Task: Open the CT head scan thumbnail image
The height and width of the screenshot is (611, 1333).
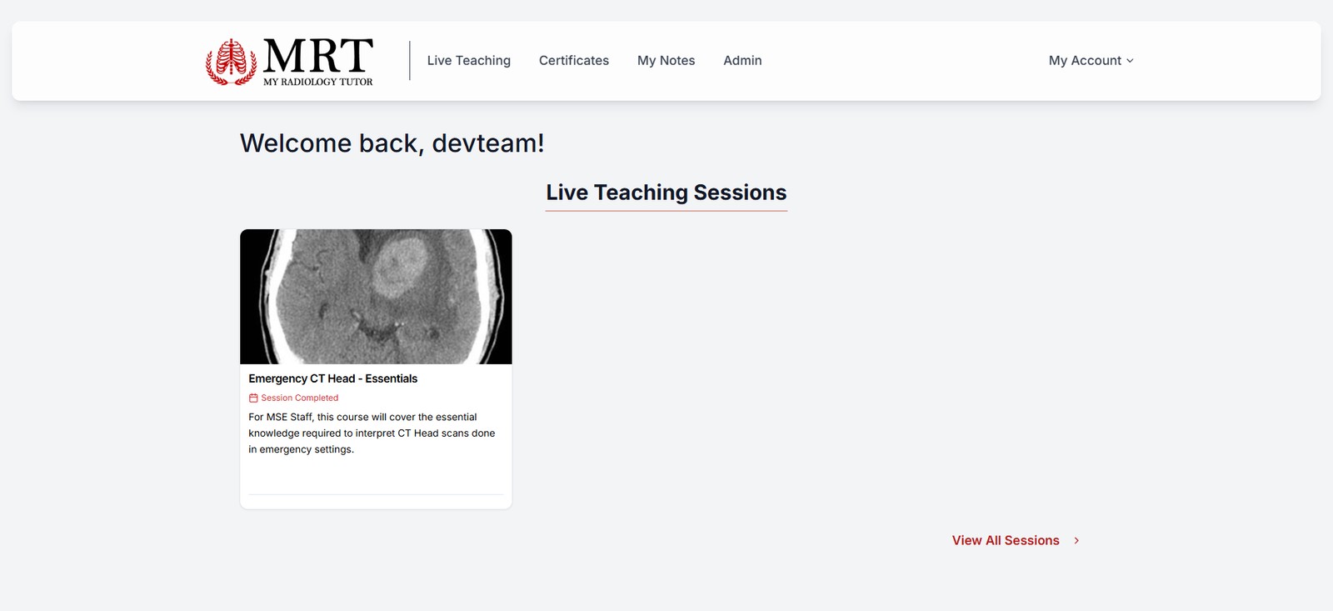Action: point(376,297)
